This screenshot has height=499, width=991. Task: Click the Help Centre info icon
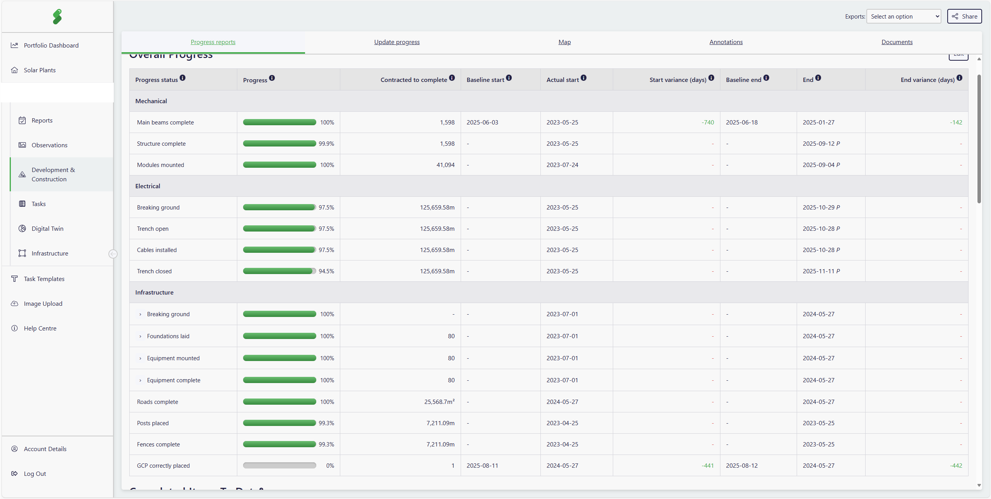(14, 328)
